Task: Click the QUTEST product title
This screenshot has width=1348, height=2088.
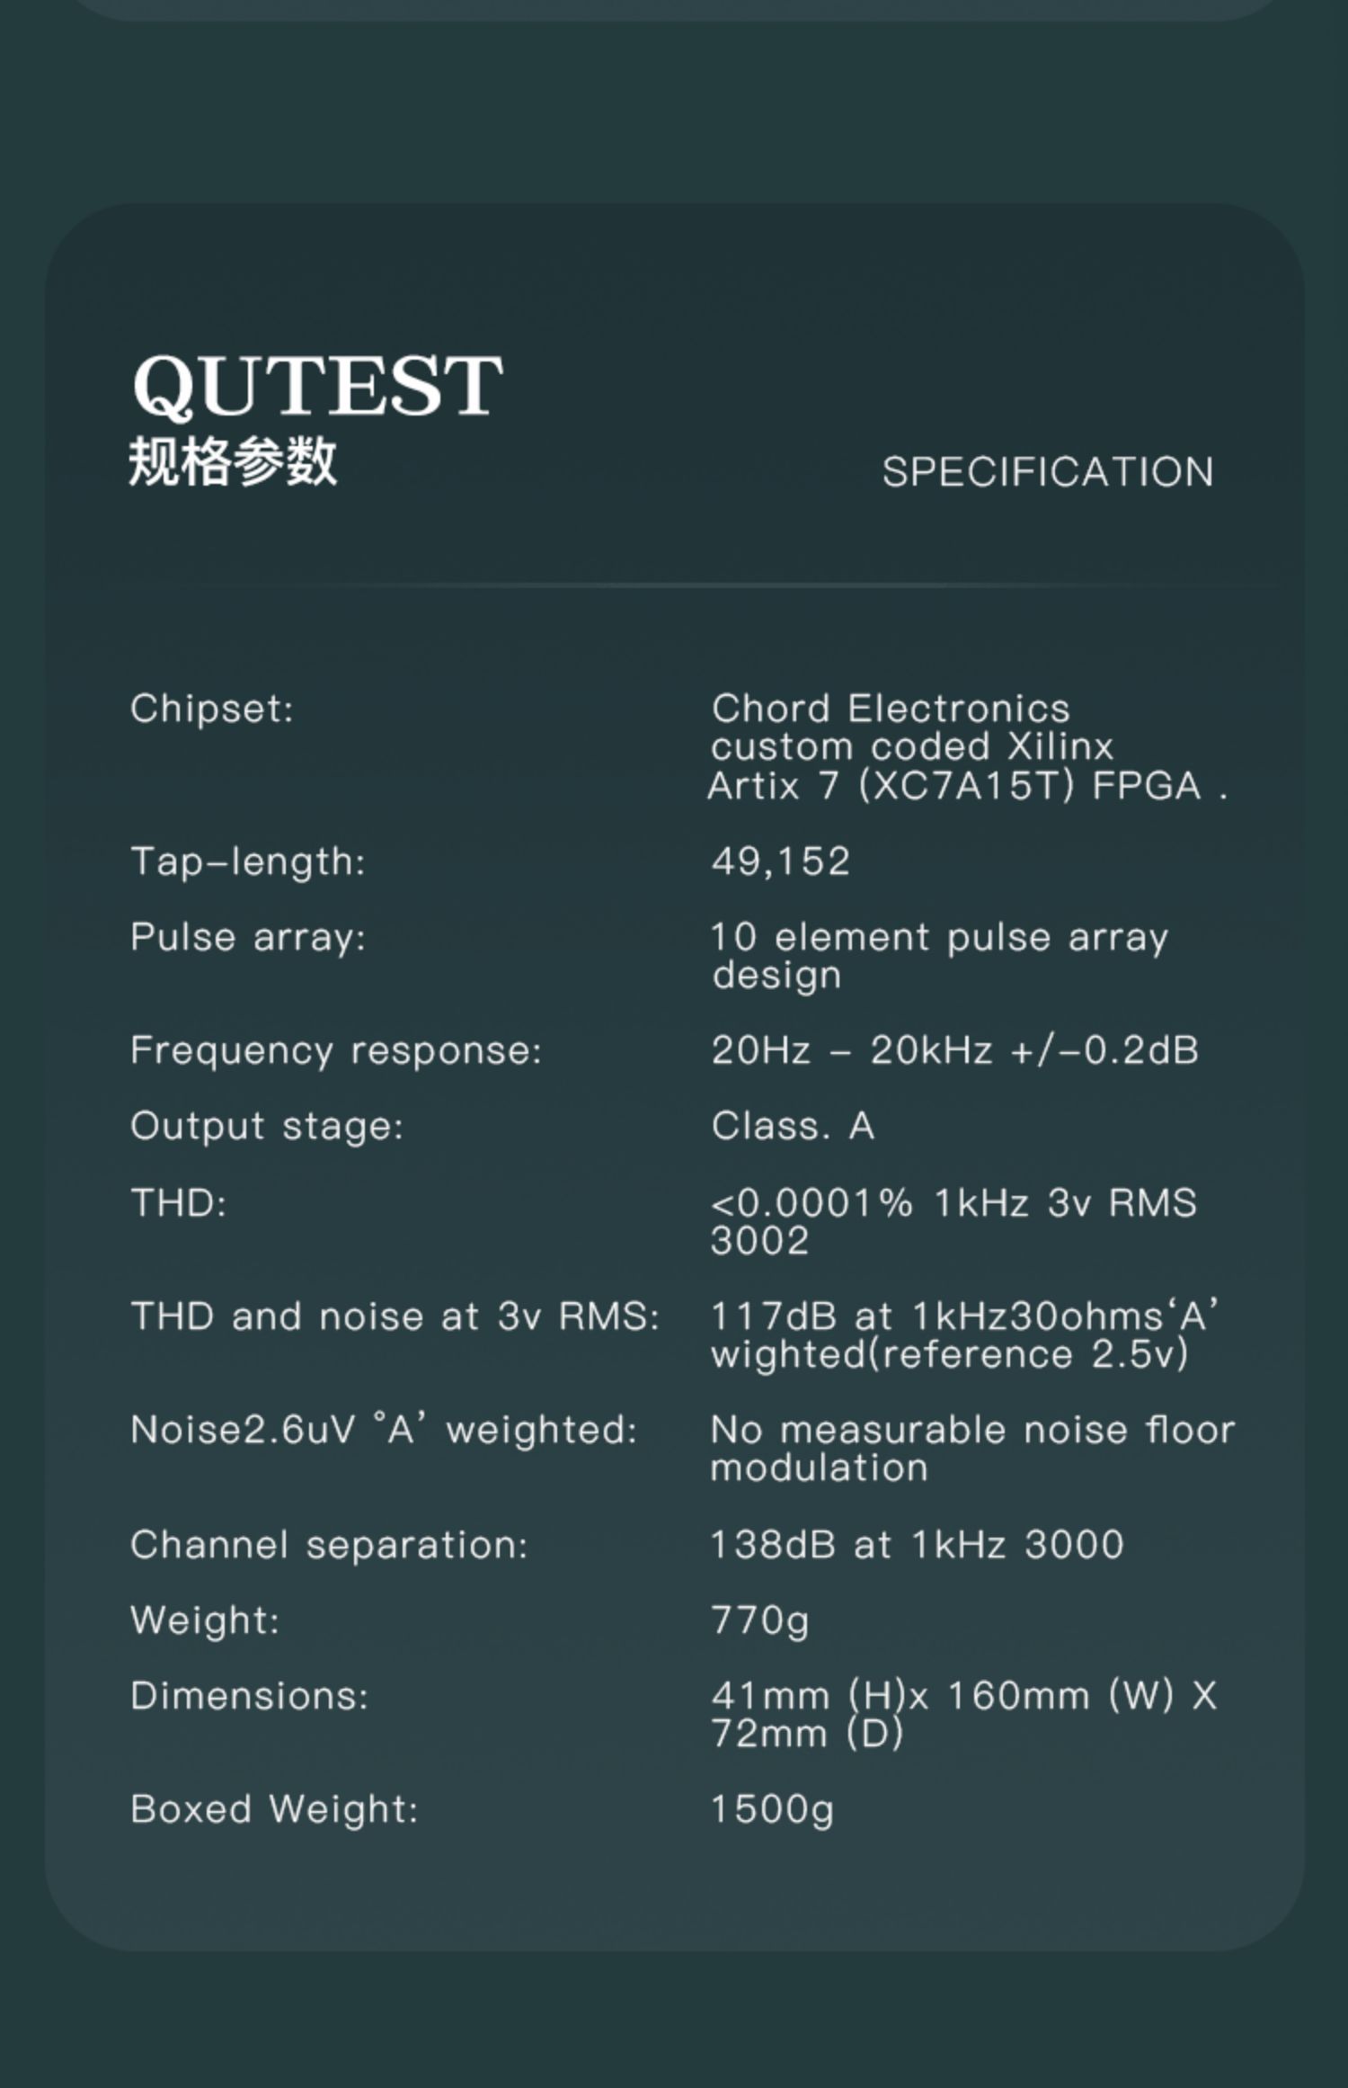Action: coord(317,386)
